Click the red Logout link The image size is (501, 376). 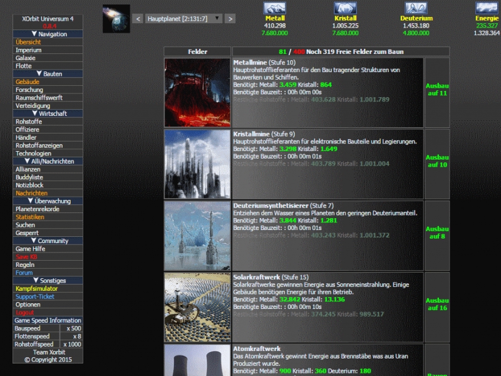tap(24, 313)
